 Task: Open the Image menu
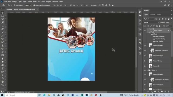pos(14,2)
